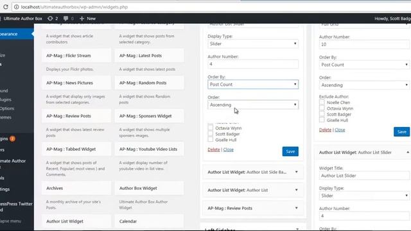Screen dimensions: 411x231
Task: Select the Author List Widget available widget
Action: click(76, 221)
